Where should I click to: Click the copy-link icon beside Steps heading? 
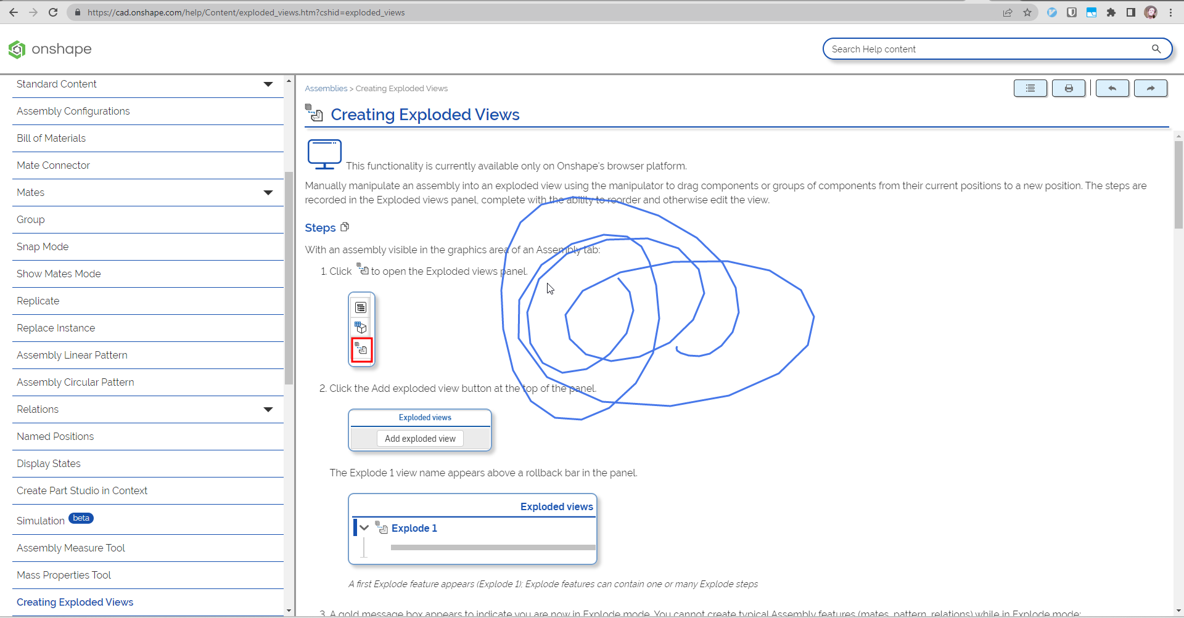point(344,227)
